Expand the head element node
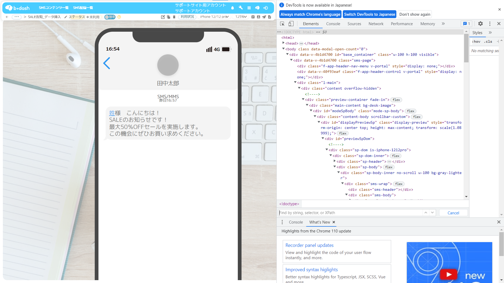The height and width of the screenshot is (283, 504). (283, 43)
